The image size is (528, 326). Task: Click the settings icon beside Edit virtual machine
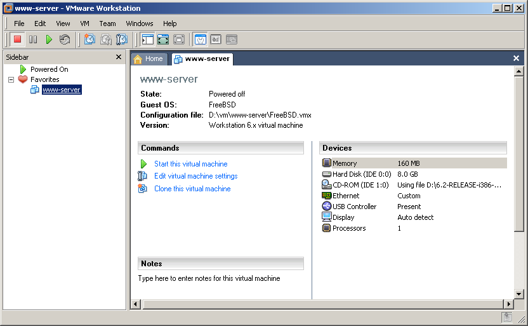pos(142,176)
